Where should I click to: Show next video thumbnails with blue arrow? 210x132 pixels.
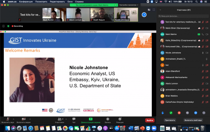[x=144, y=14]
